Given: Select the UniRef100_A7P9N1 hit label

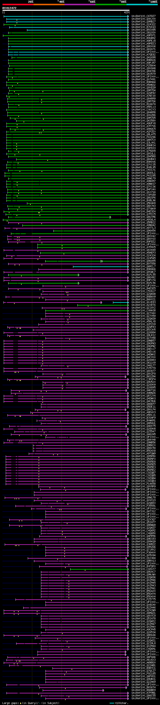Looking at the screenshot, I should pyautogui.click(x=143, y=693).
